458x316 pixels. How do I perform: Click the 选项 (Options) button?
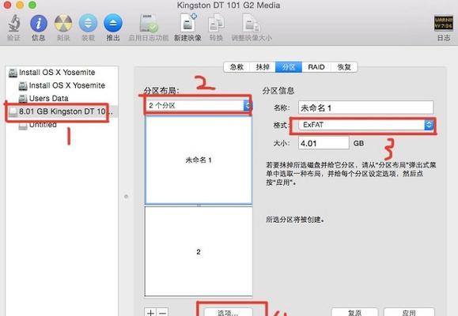tap(228, 312)
